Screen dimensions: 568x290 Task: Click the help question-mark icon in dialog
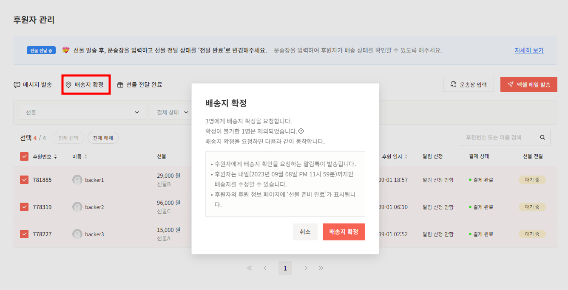301,131
